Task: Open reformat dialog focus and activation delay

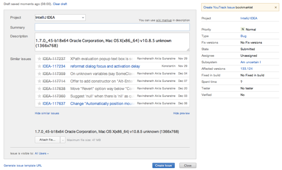Action: (x=105, y=66)
